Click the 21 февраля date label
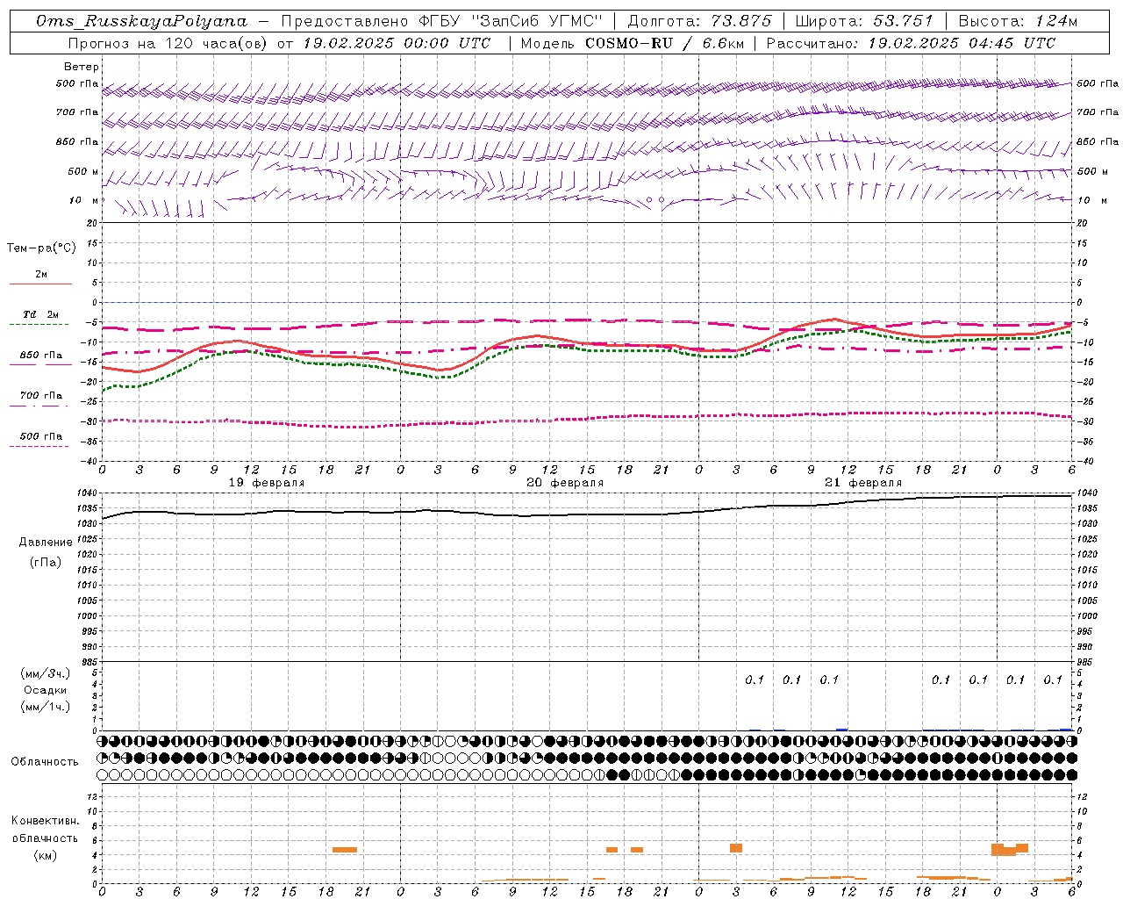The height and width of the screenshot is (899, 1123). tap(863, 483)
